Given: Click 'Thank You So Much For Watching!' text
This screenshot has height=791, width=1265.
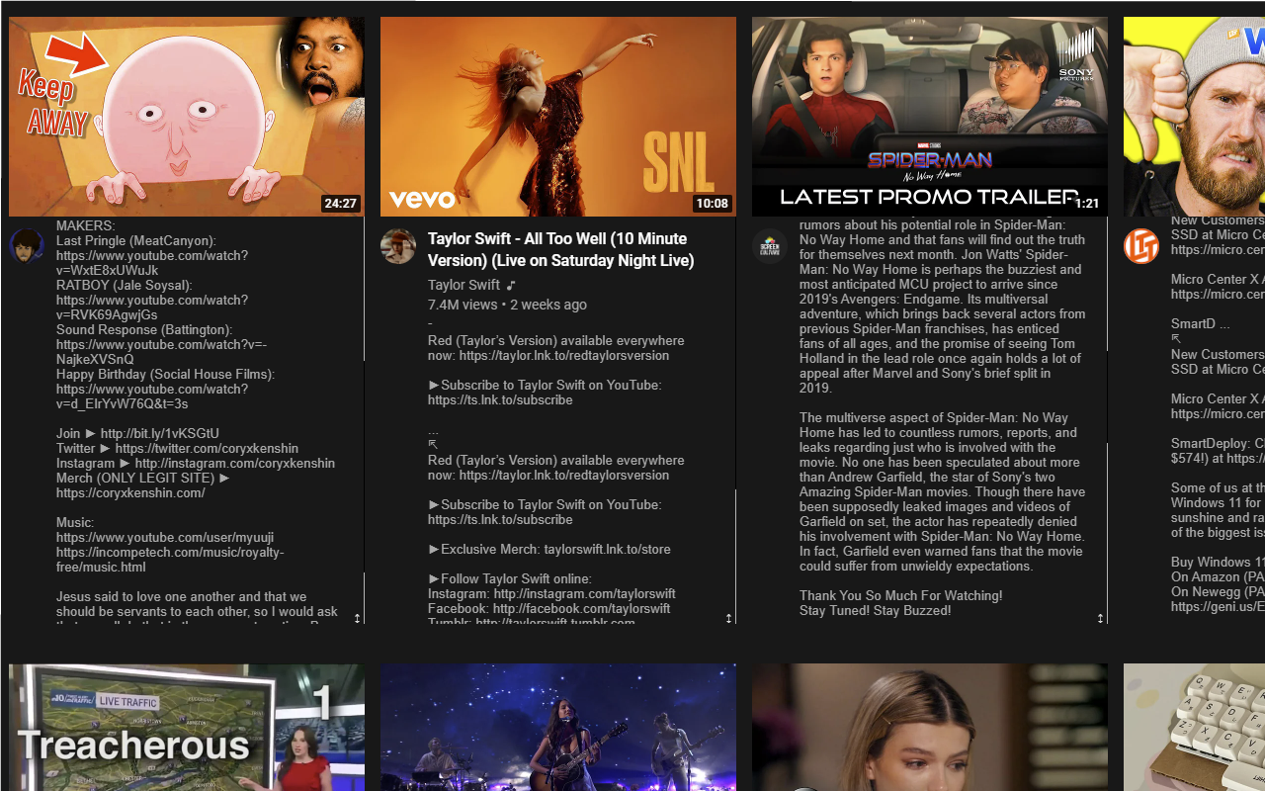Looking at the screenshot, I should click(x=901, y=595).
